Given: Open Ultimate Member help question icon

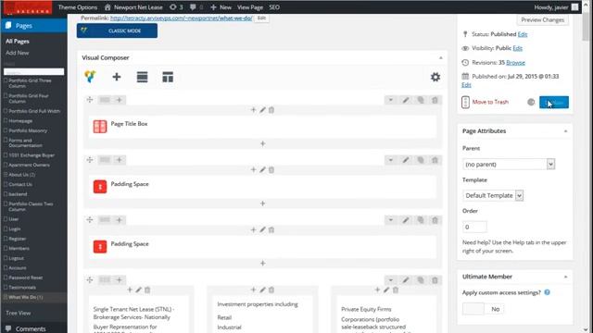Looking at the screenshot, I should point(547,292).
